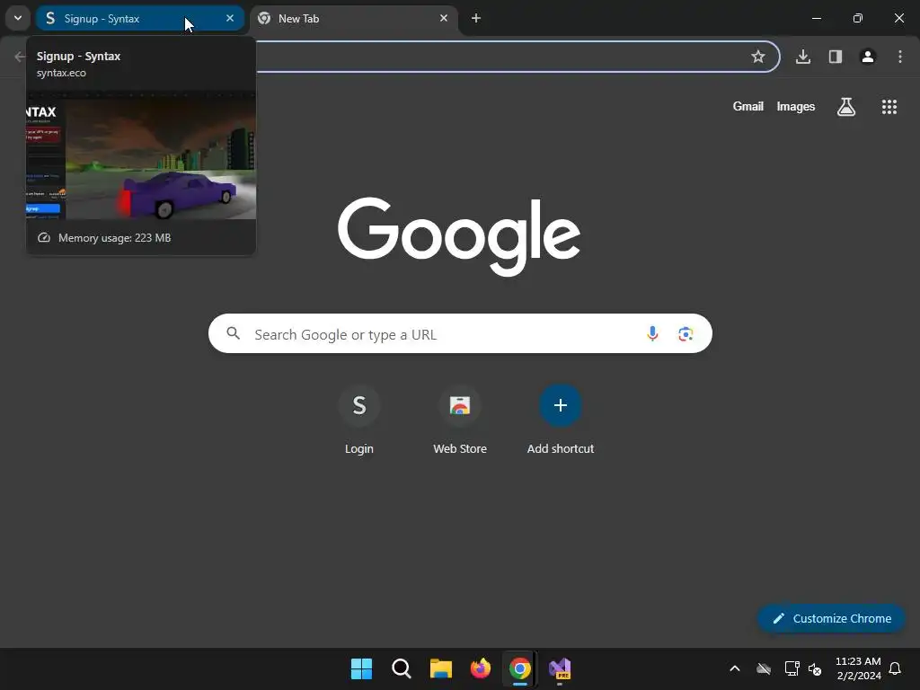
Task: Click the Chrome taskbar icon
Action: coord(520,668)
